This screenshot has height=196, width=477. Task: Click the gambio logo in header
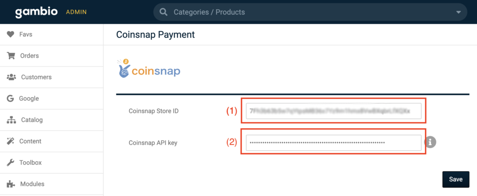point(36,12)
